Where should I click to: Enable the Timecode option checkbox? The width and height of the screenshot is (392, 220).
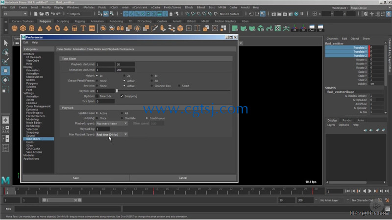coord(97,96)
